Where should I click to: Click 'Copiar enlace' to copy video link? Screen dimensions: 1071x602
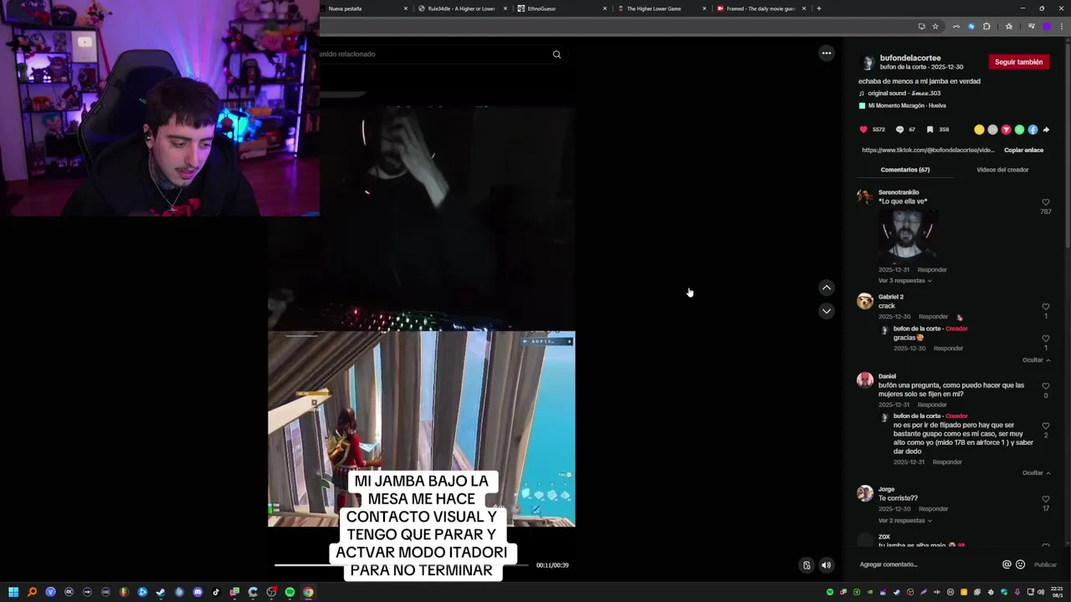[1023, 150]
